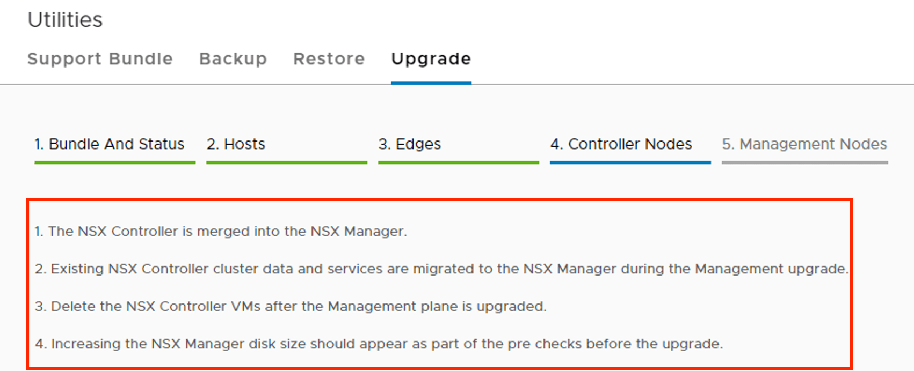Select the Hosts upgrade step
This screenshot has height=371, width=914.
(x=236, y=144)
